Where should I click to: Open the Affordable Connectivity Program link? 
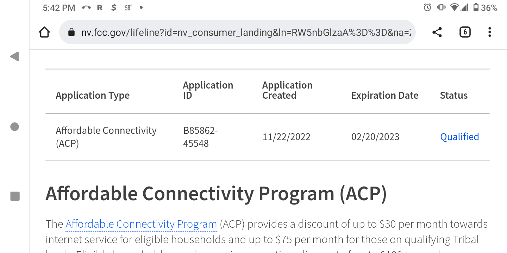[x=141, y=224]
